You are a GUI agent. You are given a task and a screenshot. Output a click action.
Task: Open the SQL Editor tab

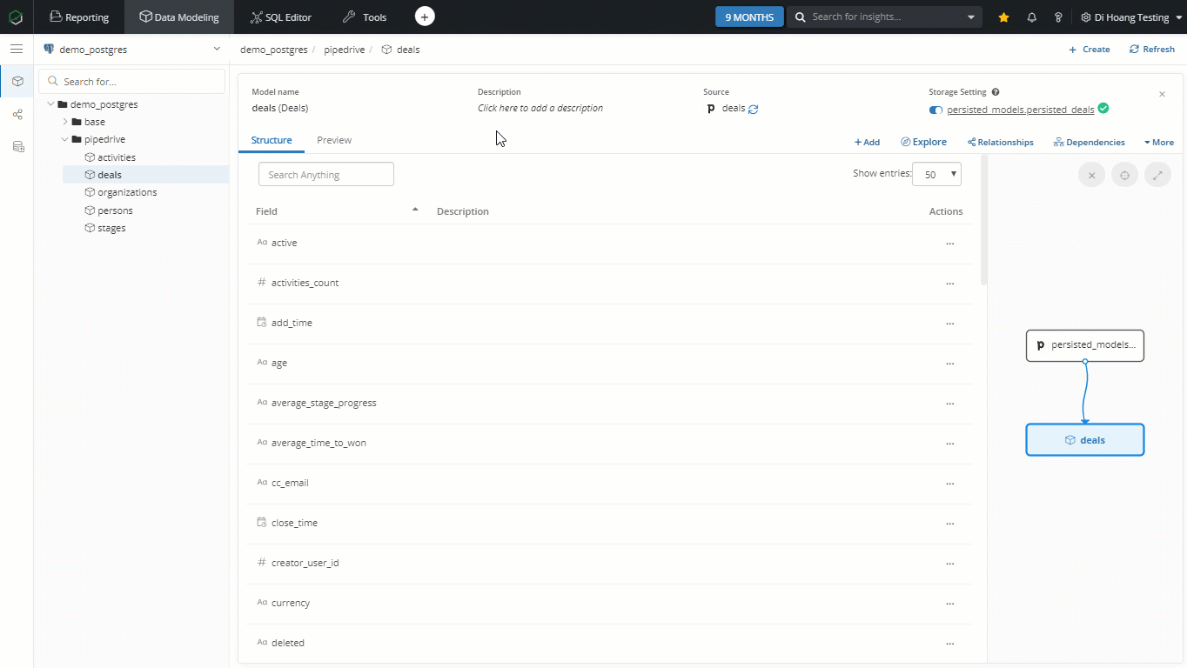click(x=280, y=17)
